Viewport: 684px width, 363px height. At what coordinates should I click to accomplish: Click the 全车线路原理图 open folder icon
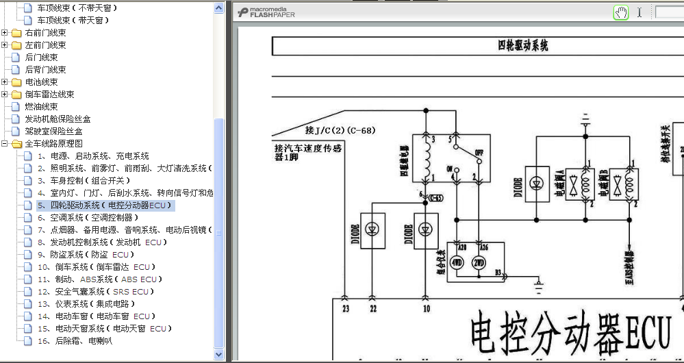(16, 144)
